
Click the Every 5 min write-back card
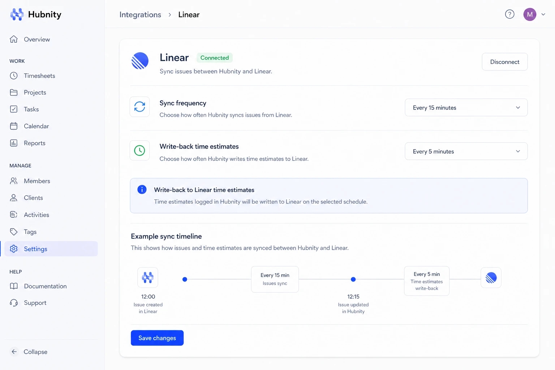(427, 281)
